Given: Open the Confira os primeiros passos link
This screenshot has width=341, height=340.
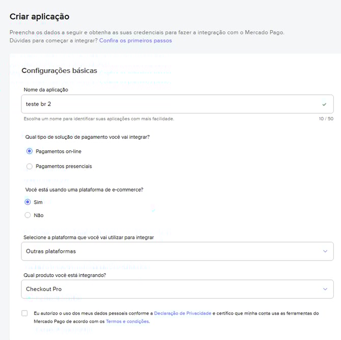Looking at the screenshot, I should coord(135,40).
